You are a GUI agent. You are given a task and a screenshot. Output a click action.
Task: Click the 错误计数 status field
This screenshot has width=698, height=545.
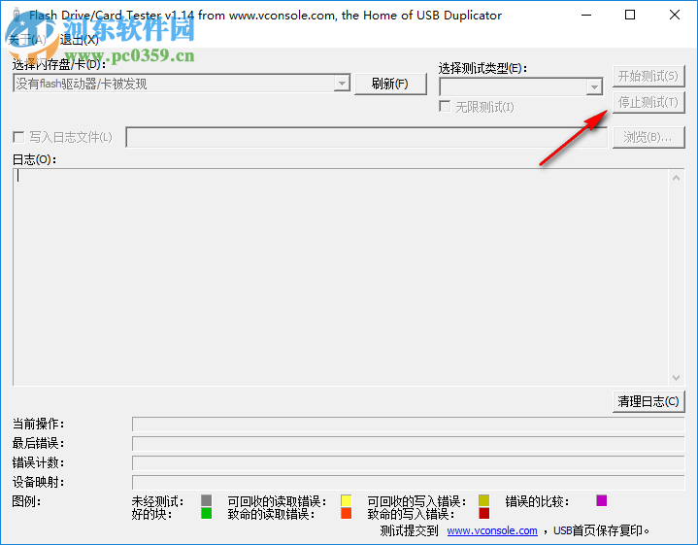[x=408, y=463]
